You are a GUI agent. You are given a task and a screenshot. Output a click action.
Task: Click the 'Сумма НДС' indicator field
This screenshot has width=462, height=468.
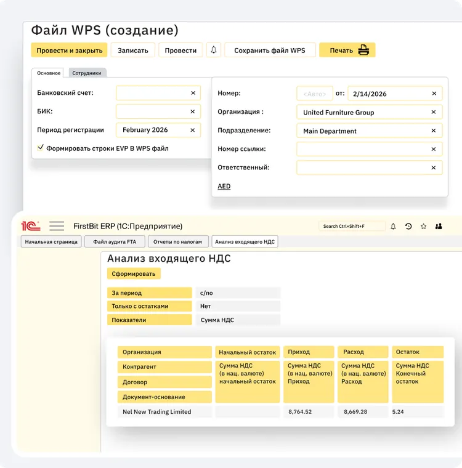pos(238,320)
